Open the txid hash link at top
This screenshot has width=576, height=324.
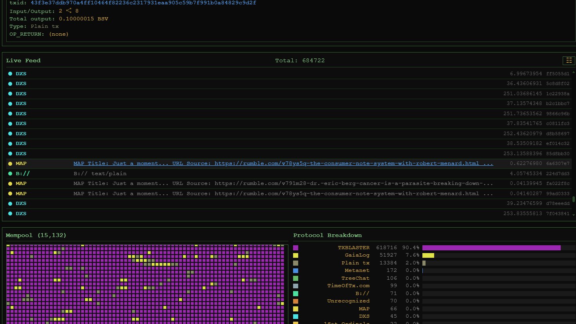click(143, 3)
